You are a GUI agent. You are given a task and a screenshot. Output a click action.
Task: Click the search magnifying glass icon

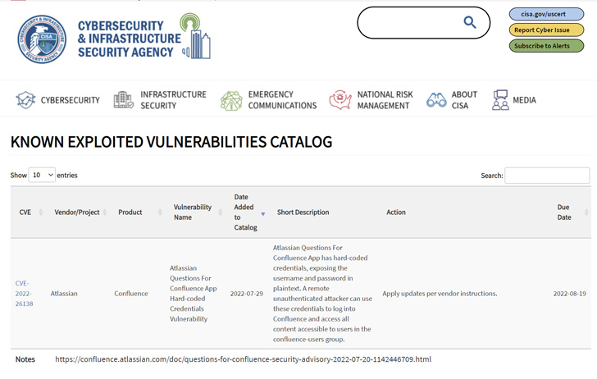click(470, 23)
